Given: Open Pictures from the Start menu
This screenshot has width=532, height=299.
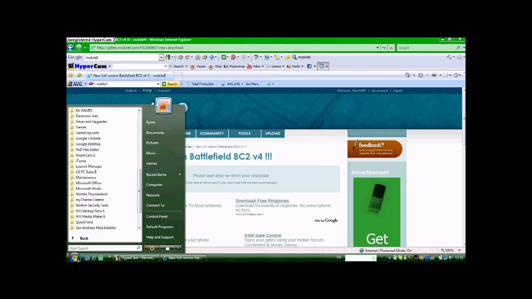Looking at the screenshot, I should tap(153, 143).
